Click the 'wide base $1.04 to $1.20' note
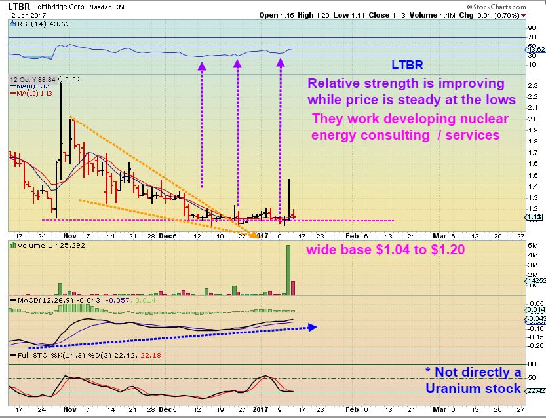 point(385,250)
